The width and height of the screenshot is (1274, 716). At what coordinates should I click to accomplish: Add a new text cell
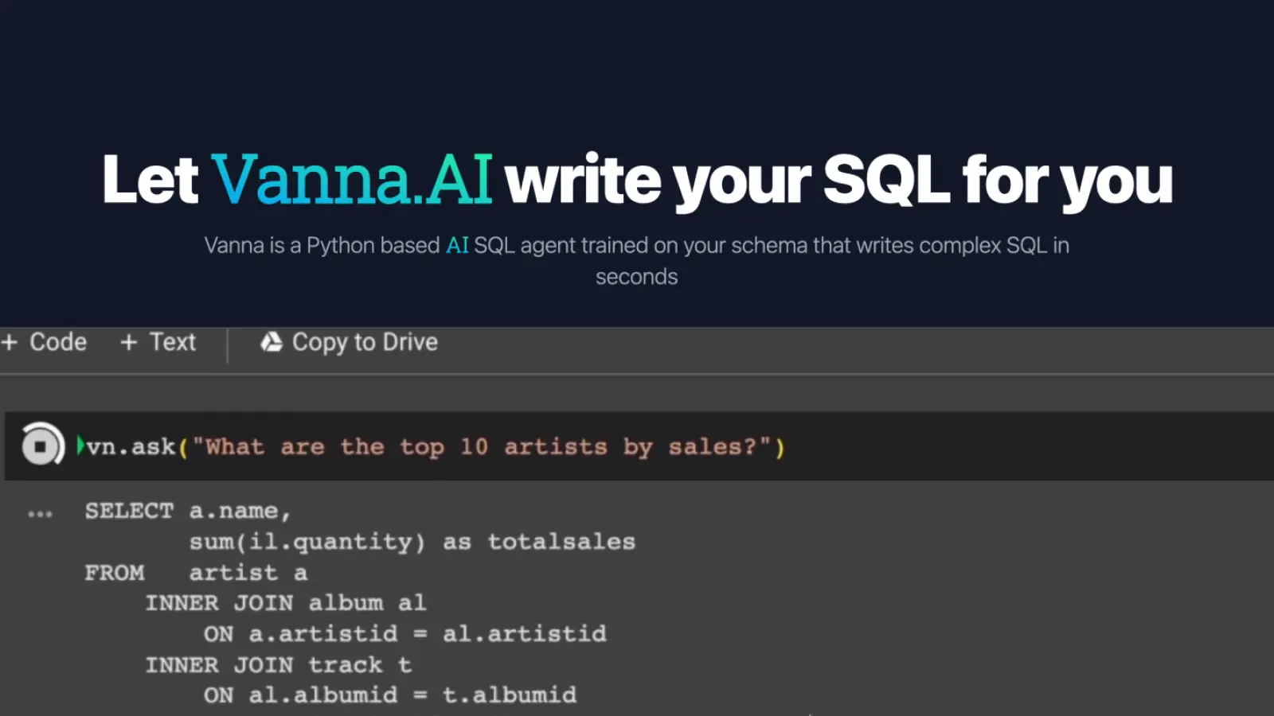coord(158,342)
